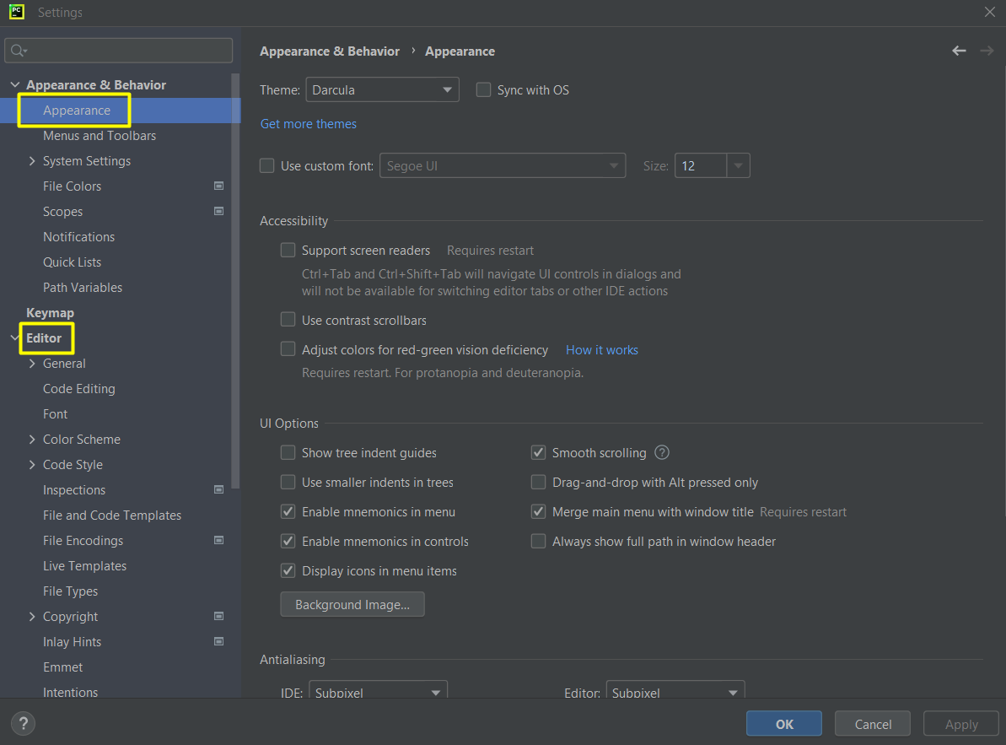Click the settings tree scrollbar

(235, 283)
